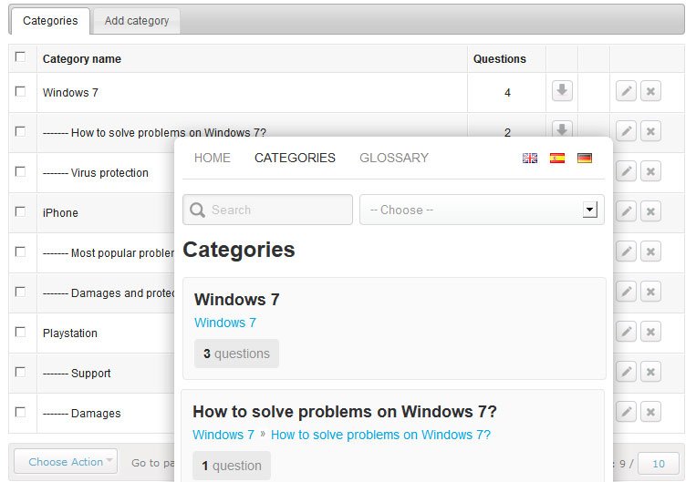
Task: Edit the Most popular problems category
Action: pos(626,251)
